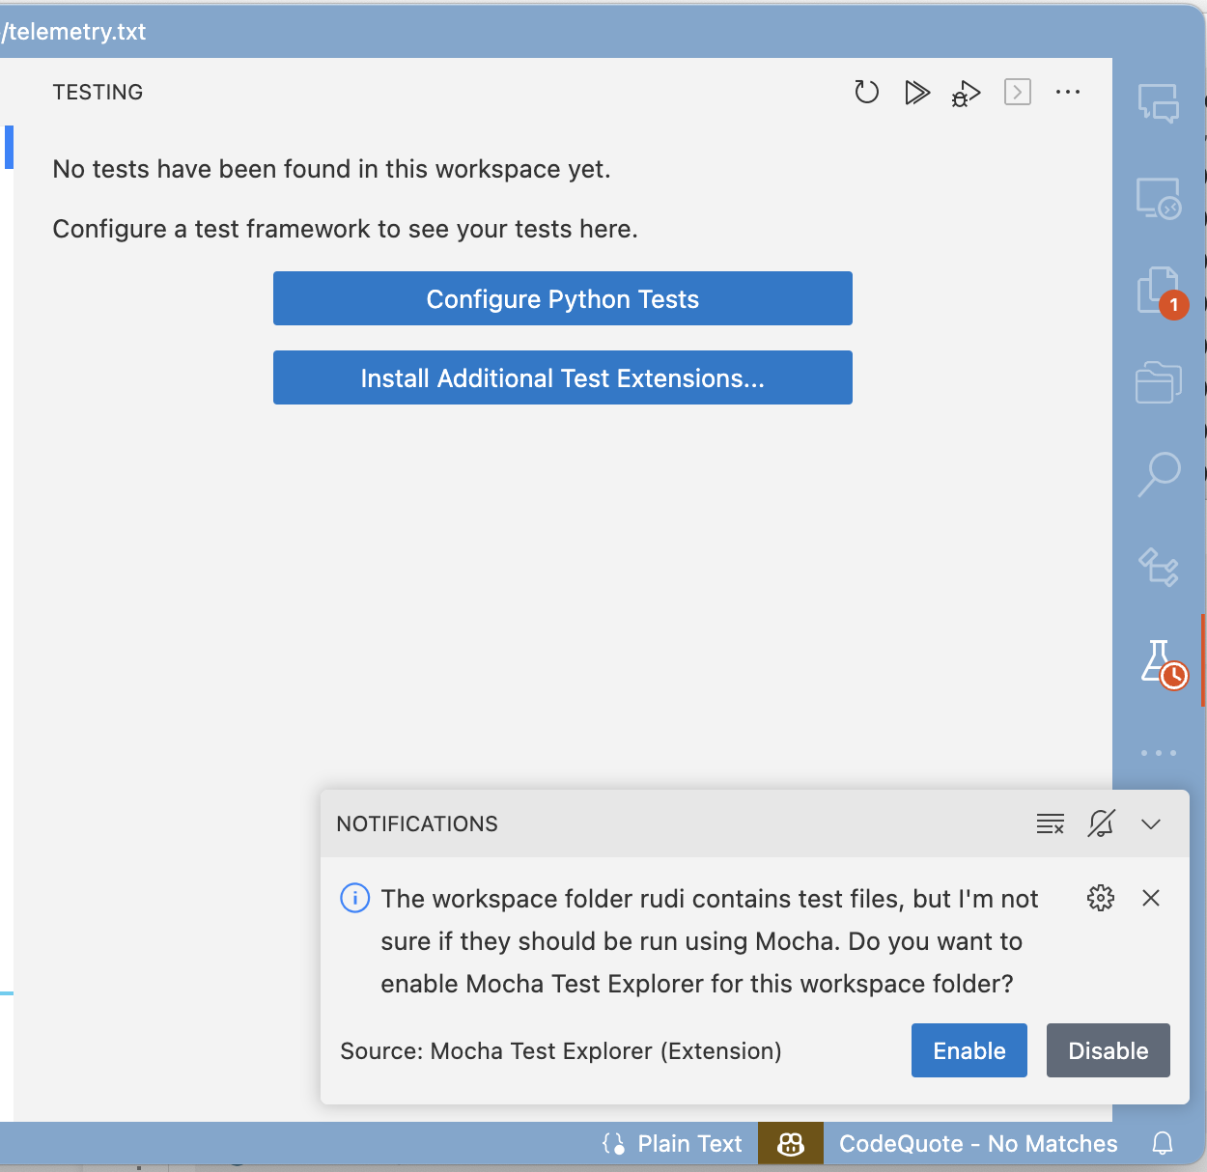Open notification settings with the gear icon
This screenshot has height=1172, width=1207.
(1100, 898)
